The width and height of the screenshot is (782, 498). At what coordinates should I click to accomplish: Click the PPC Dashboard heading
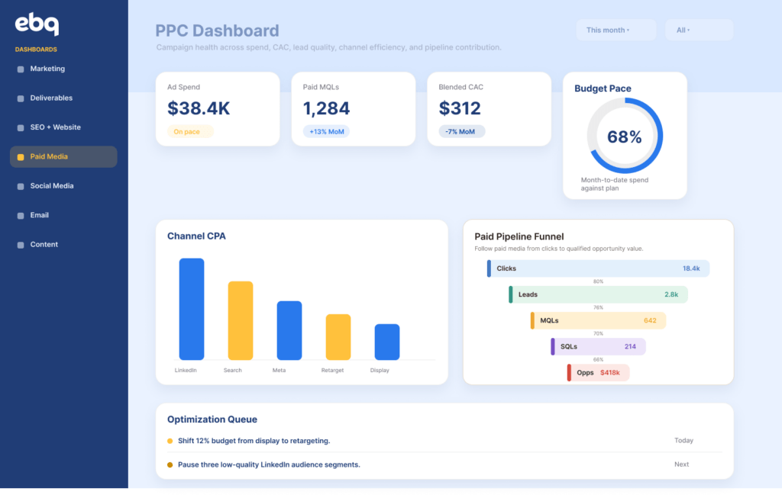pyautogui.click(x=217, y=31)
